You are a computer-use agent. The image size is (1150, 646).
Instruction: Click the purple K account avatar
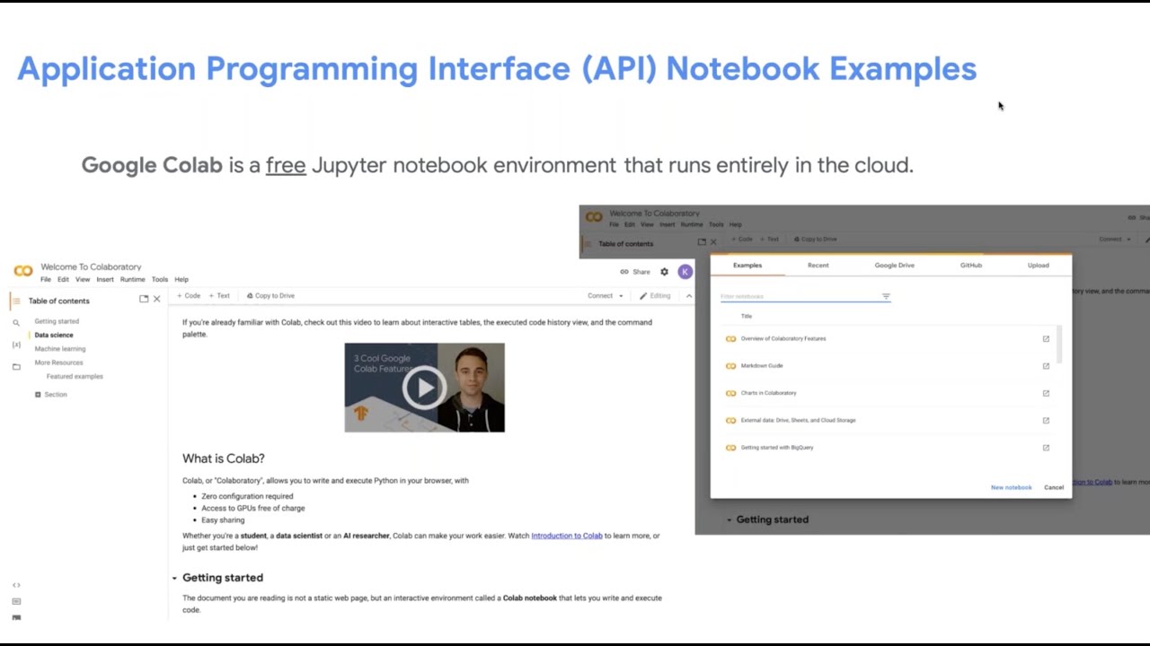686,272
